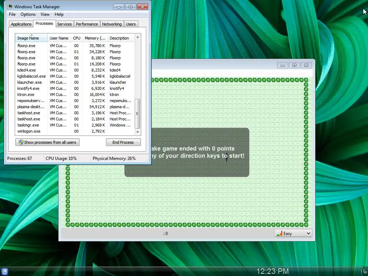The width and height of the screenshot is (368, 276).
Task: Select floorp.exe row with 34,228 K memory
Action: pyautogui.click(x=75, y=52)
